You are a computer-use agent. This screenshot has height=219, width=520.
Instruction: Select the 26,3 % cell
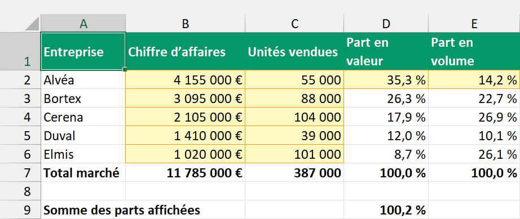click(386, 99)
